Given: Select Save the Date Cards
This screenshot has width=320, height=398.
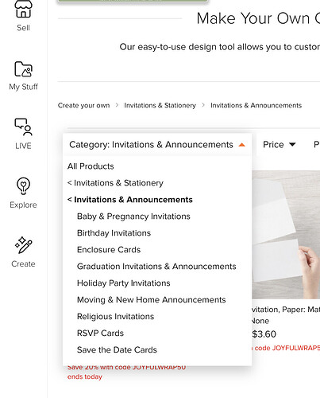Looking at the screenshot, I should point(117,350).
